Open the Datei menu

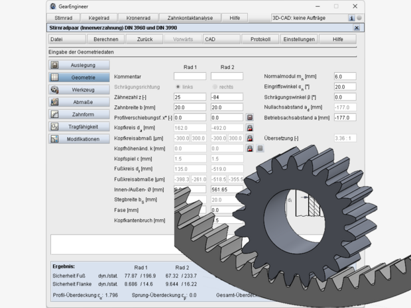(x=68, y=39)
